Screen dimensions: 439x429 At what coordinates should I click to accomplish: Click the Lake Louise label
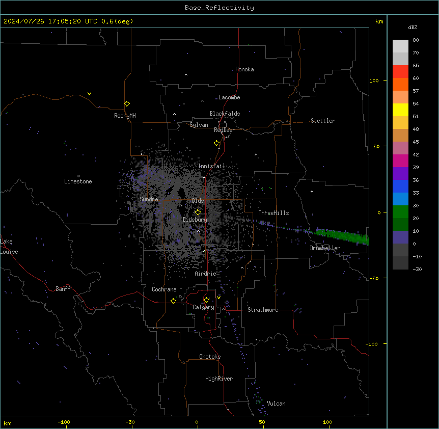(x=9, y=247)
